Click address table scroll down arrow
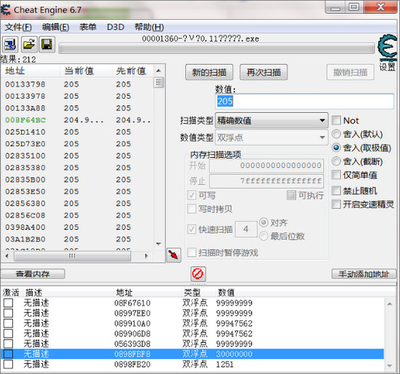 pos(390,366)
